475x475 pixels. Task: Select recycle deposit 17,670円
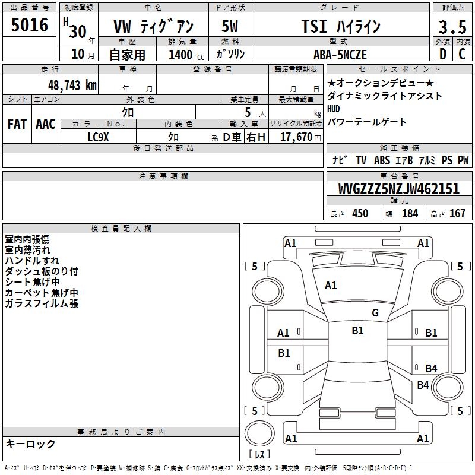tap(300, 137)
